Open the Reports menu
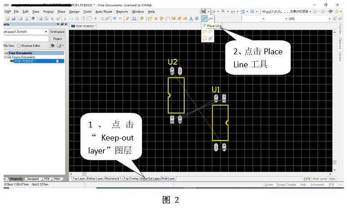347x210 pixels. pyautogui.click(x=122, y=12)
